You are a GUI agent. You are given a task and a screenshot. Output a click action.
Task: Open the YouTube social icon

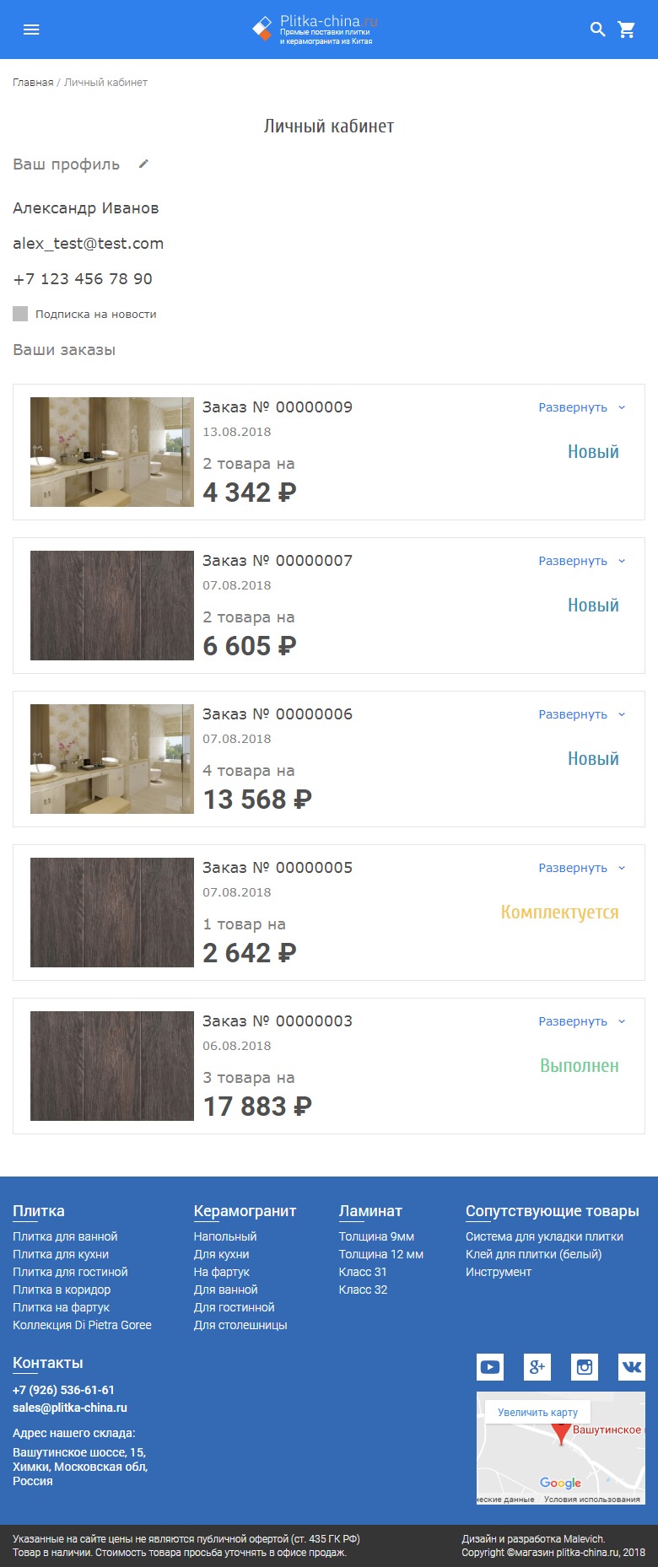(x=490, y=1367)
